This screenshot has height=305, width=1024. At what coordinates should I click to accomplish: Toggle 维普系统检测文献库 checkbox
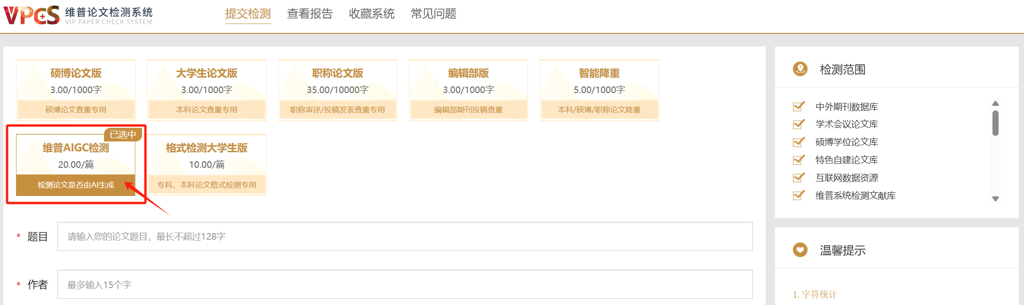click(x=799, y=196)
